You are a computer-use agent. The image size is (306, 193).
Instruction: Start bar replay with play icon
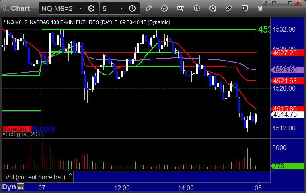[x=197, y=8]
